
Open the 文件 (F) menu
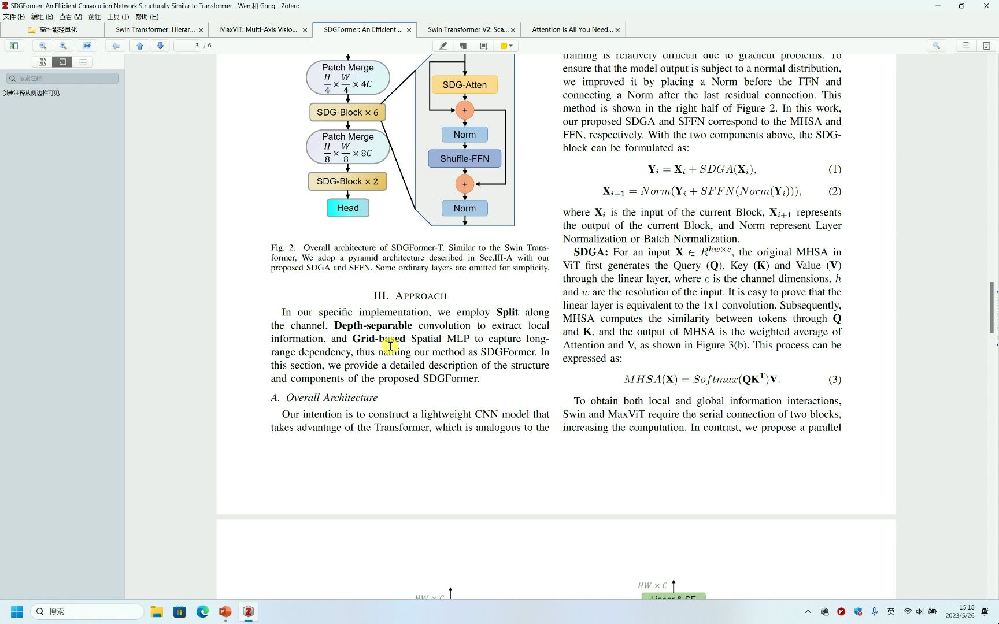(x=14, y=17)
